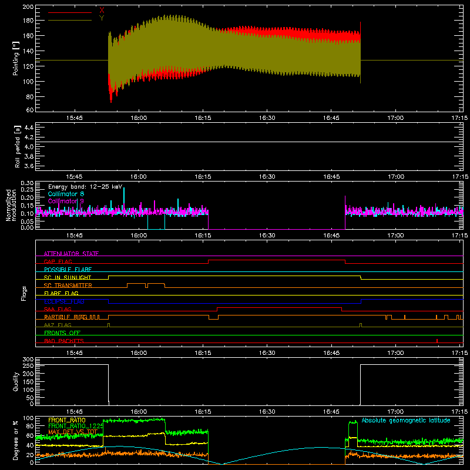Click the Pointing axis title
The height and width of the screenshot is (470, 470).
coord(16,58)
